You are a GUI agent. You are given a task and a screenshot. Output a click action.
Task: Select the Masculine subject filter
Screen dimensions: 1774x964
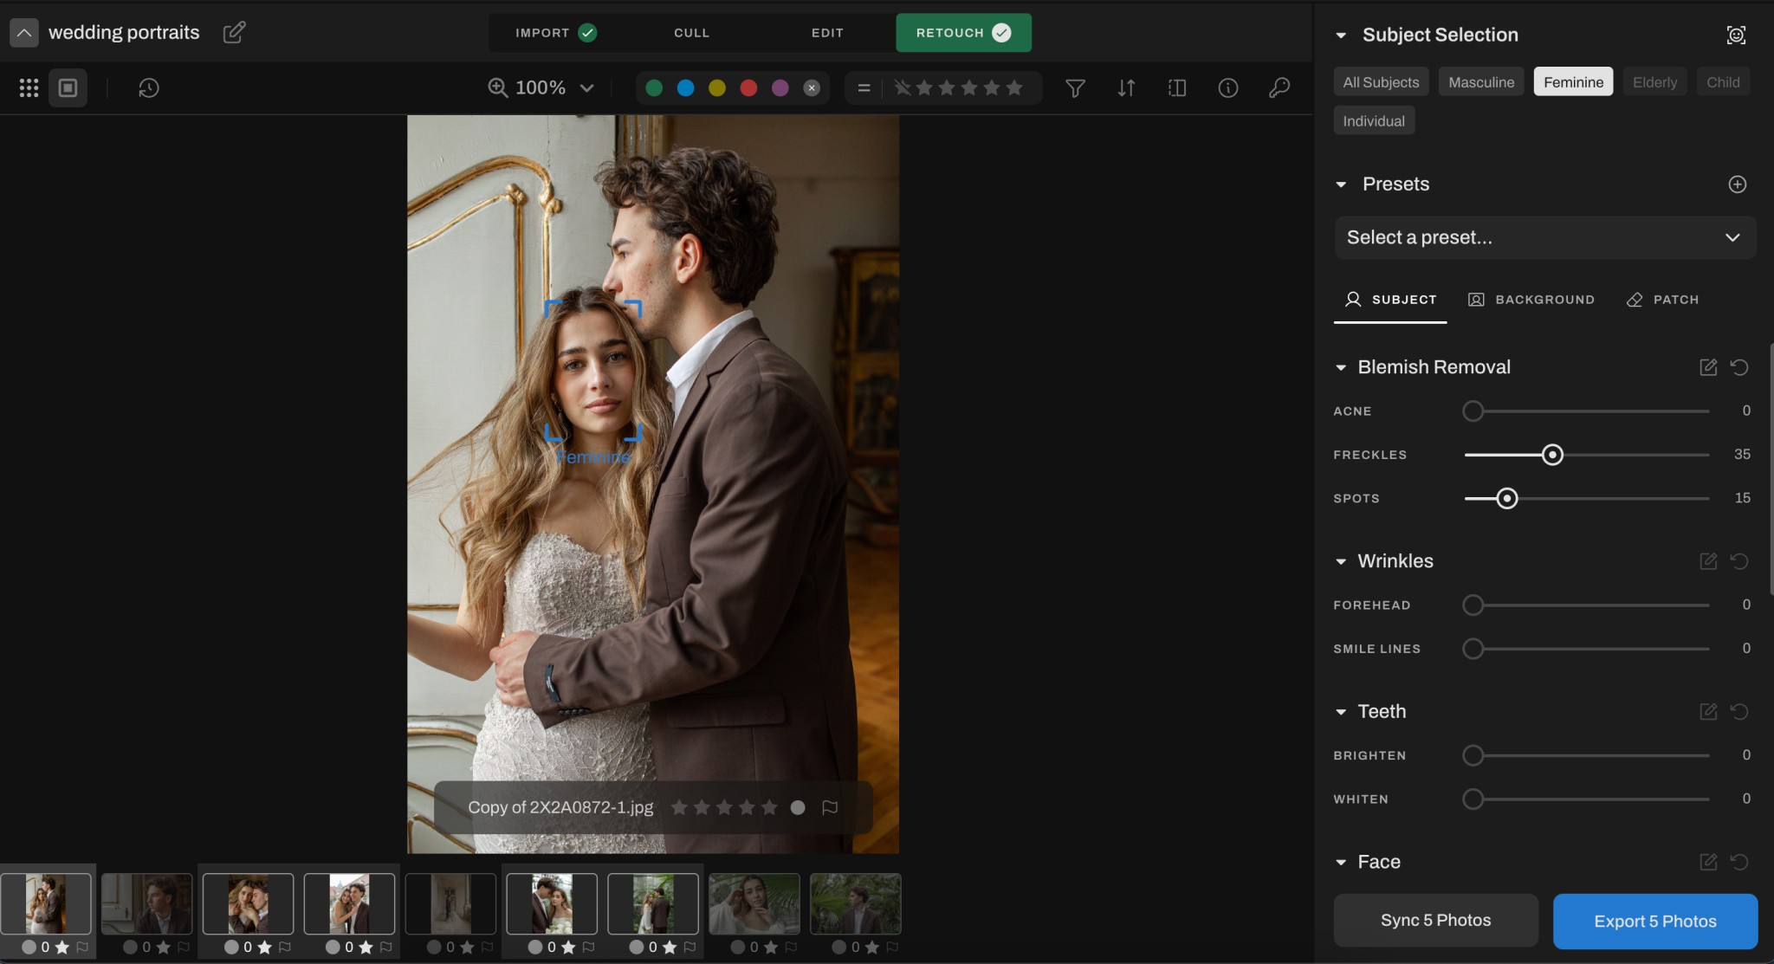1480,82
